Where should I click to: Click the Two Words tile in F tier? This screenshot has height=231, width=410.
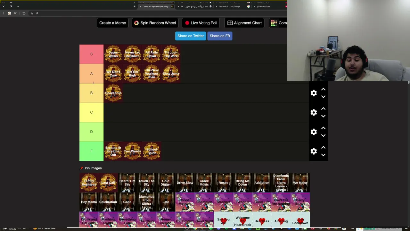tap(132, 151)
